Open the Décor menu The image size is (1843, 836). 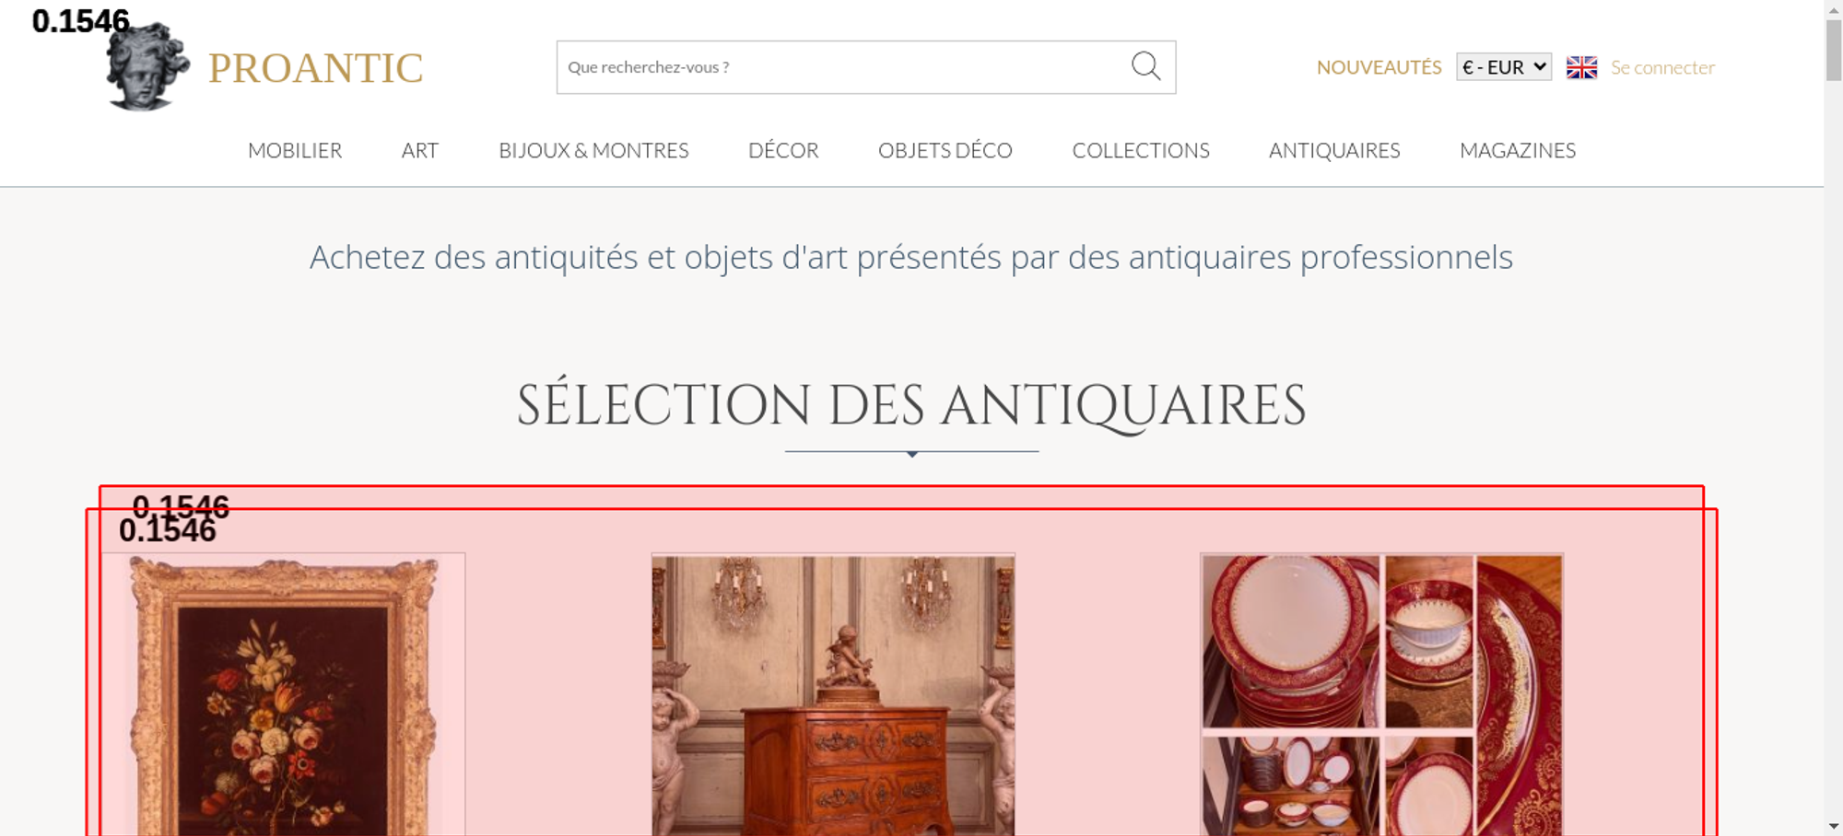pos(783,150)
